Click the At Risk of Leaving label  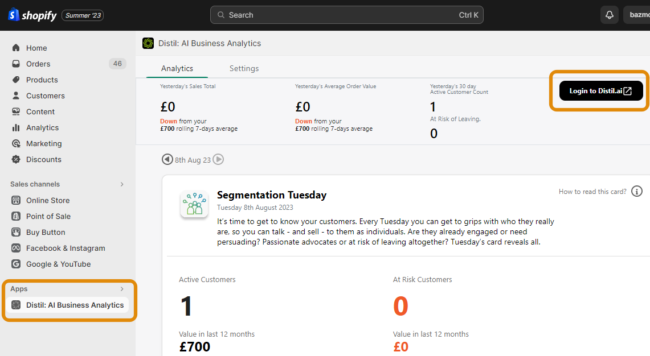click(455, 119)
